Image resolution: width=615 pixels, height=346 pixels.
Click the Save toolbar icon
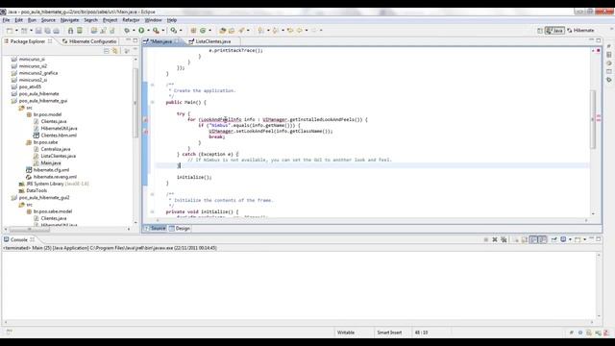click(x=38, y=30)
